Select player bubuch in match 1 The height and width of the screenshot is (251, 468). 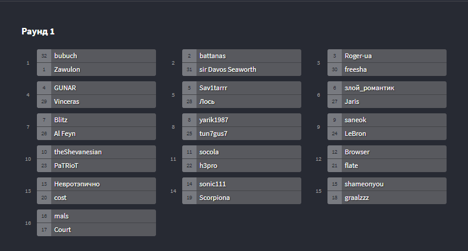(x=96, y=56)
